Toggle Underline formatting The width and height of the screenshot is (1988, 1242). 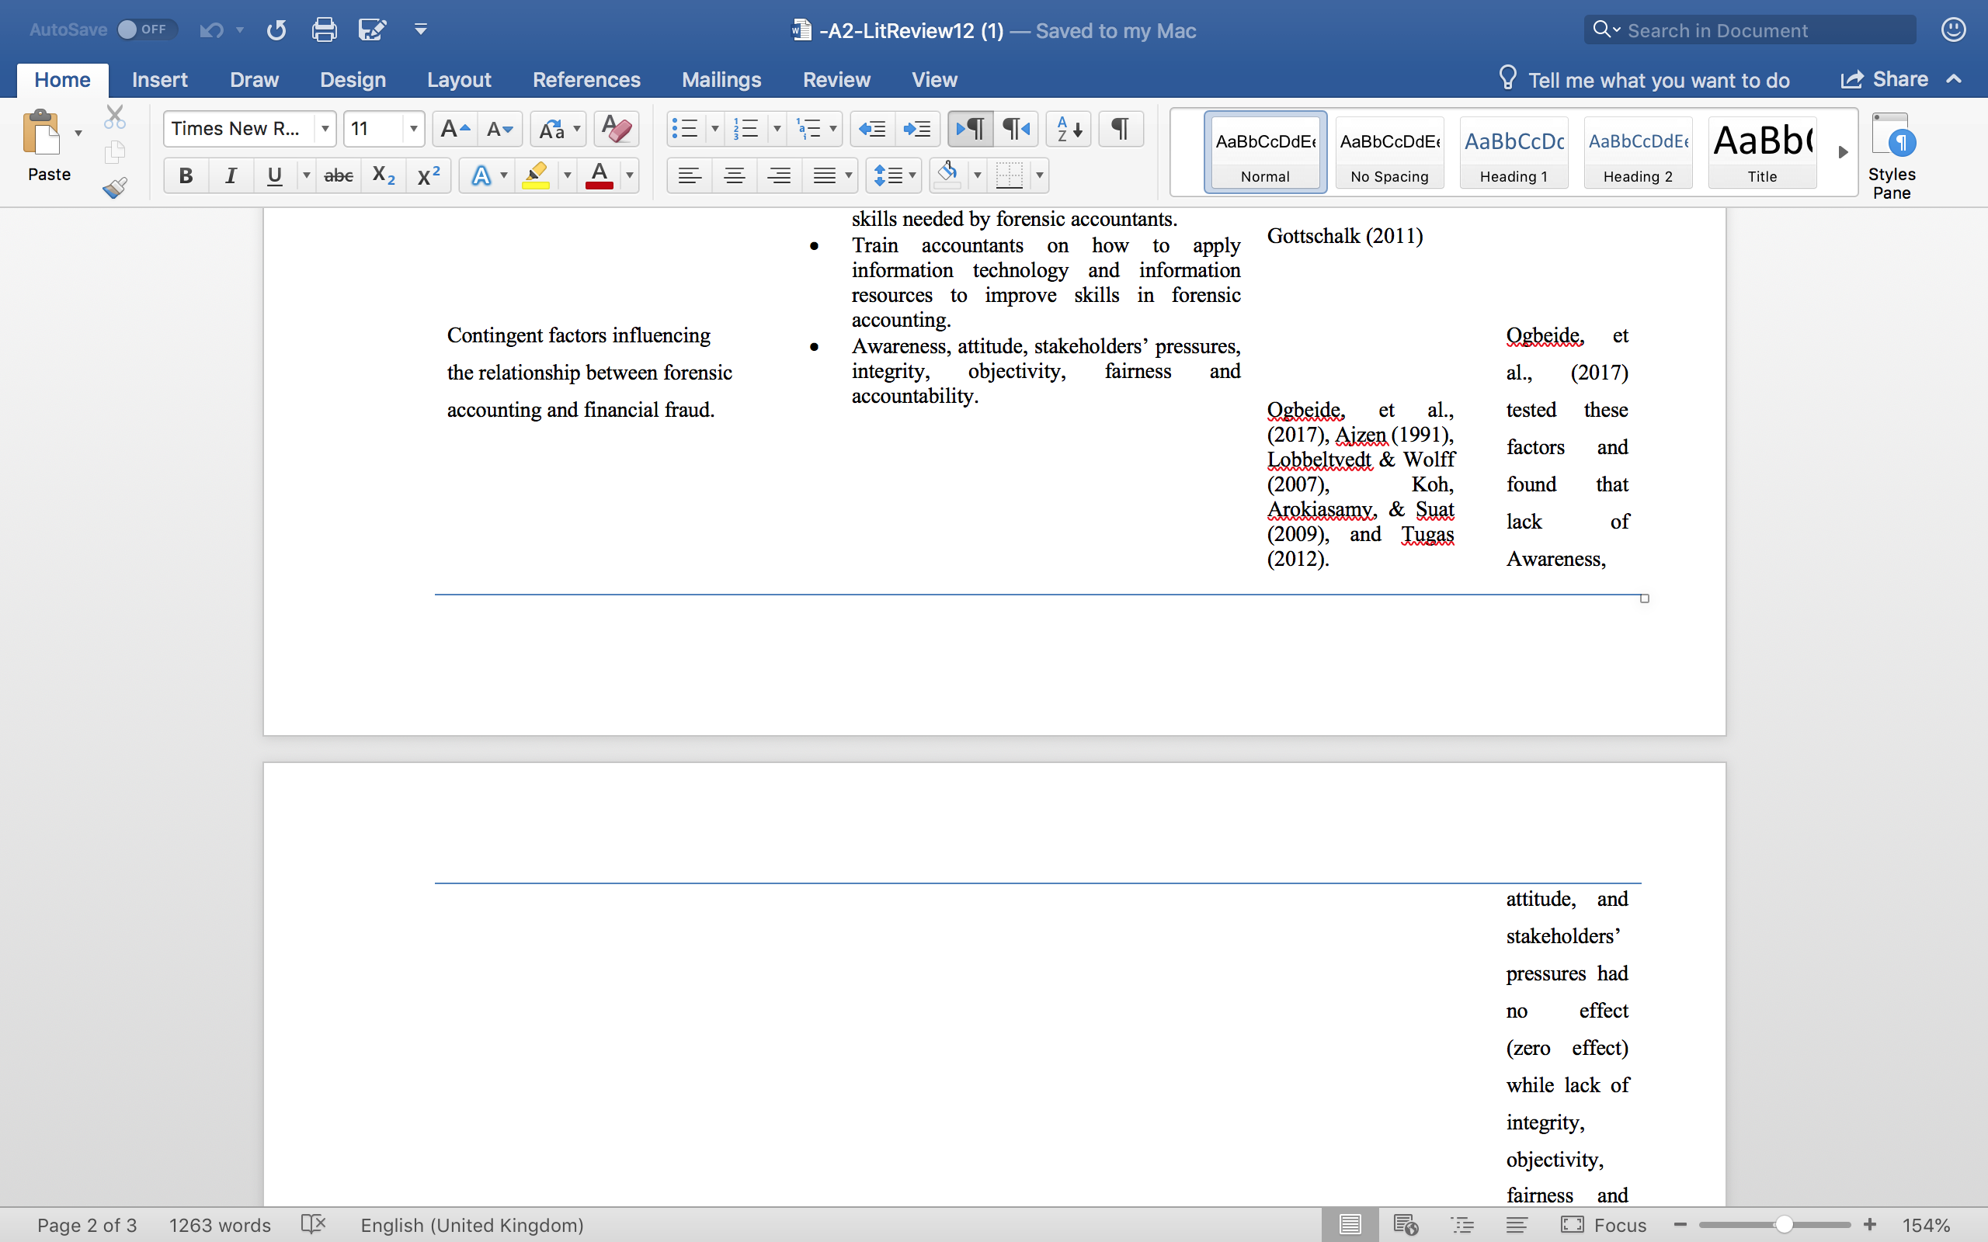coord(274,175)
